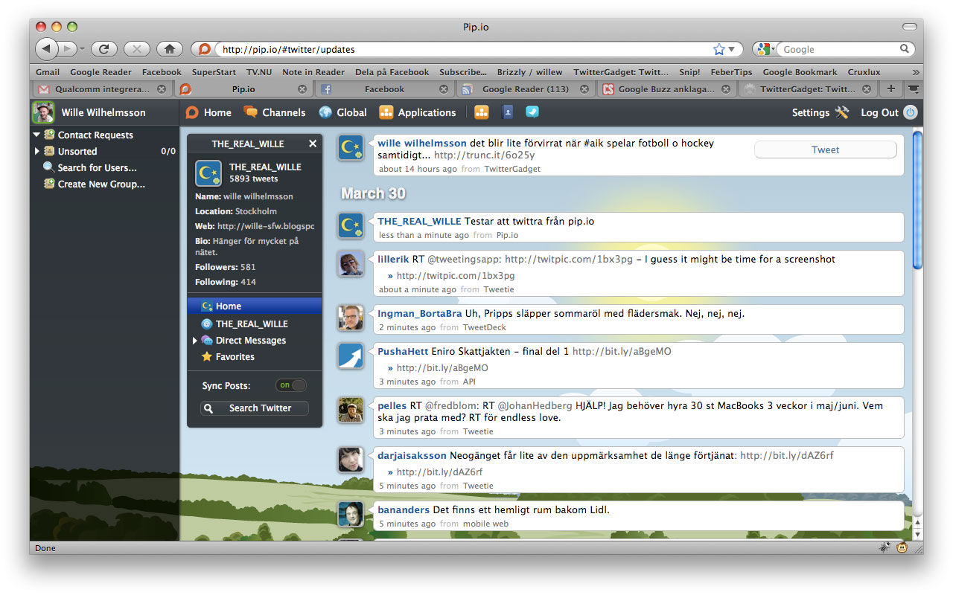Expand the Direct Messages item
This screenshot has height=595, width=953.
pos(195,341)
